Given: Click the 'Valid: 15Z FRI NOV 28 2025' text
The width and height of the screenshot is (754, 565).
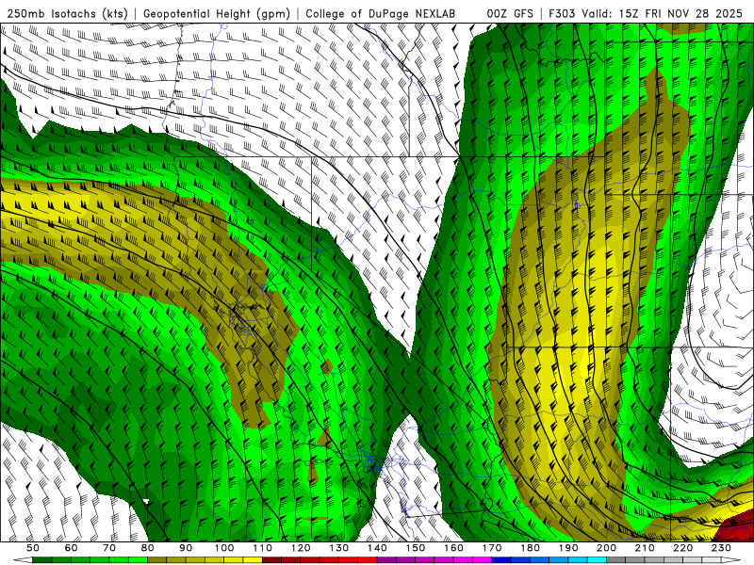Looking at the screenshot, I should 663,14.
